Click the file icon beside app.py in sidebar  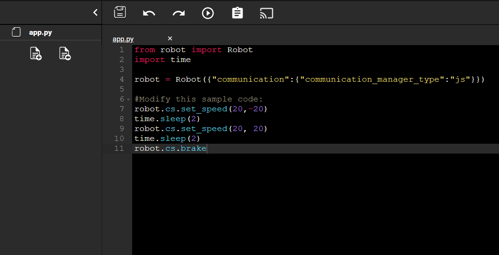16,32
